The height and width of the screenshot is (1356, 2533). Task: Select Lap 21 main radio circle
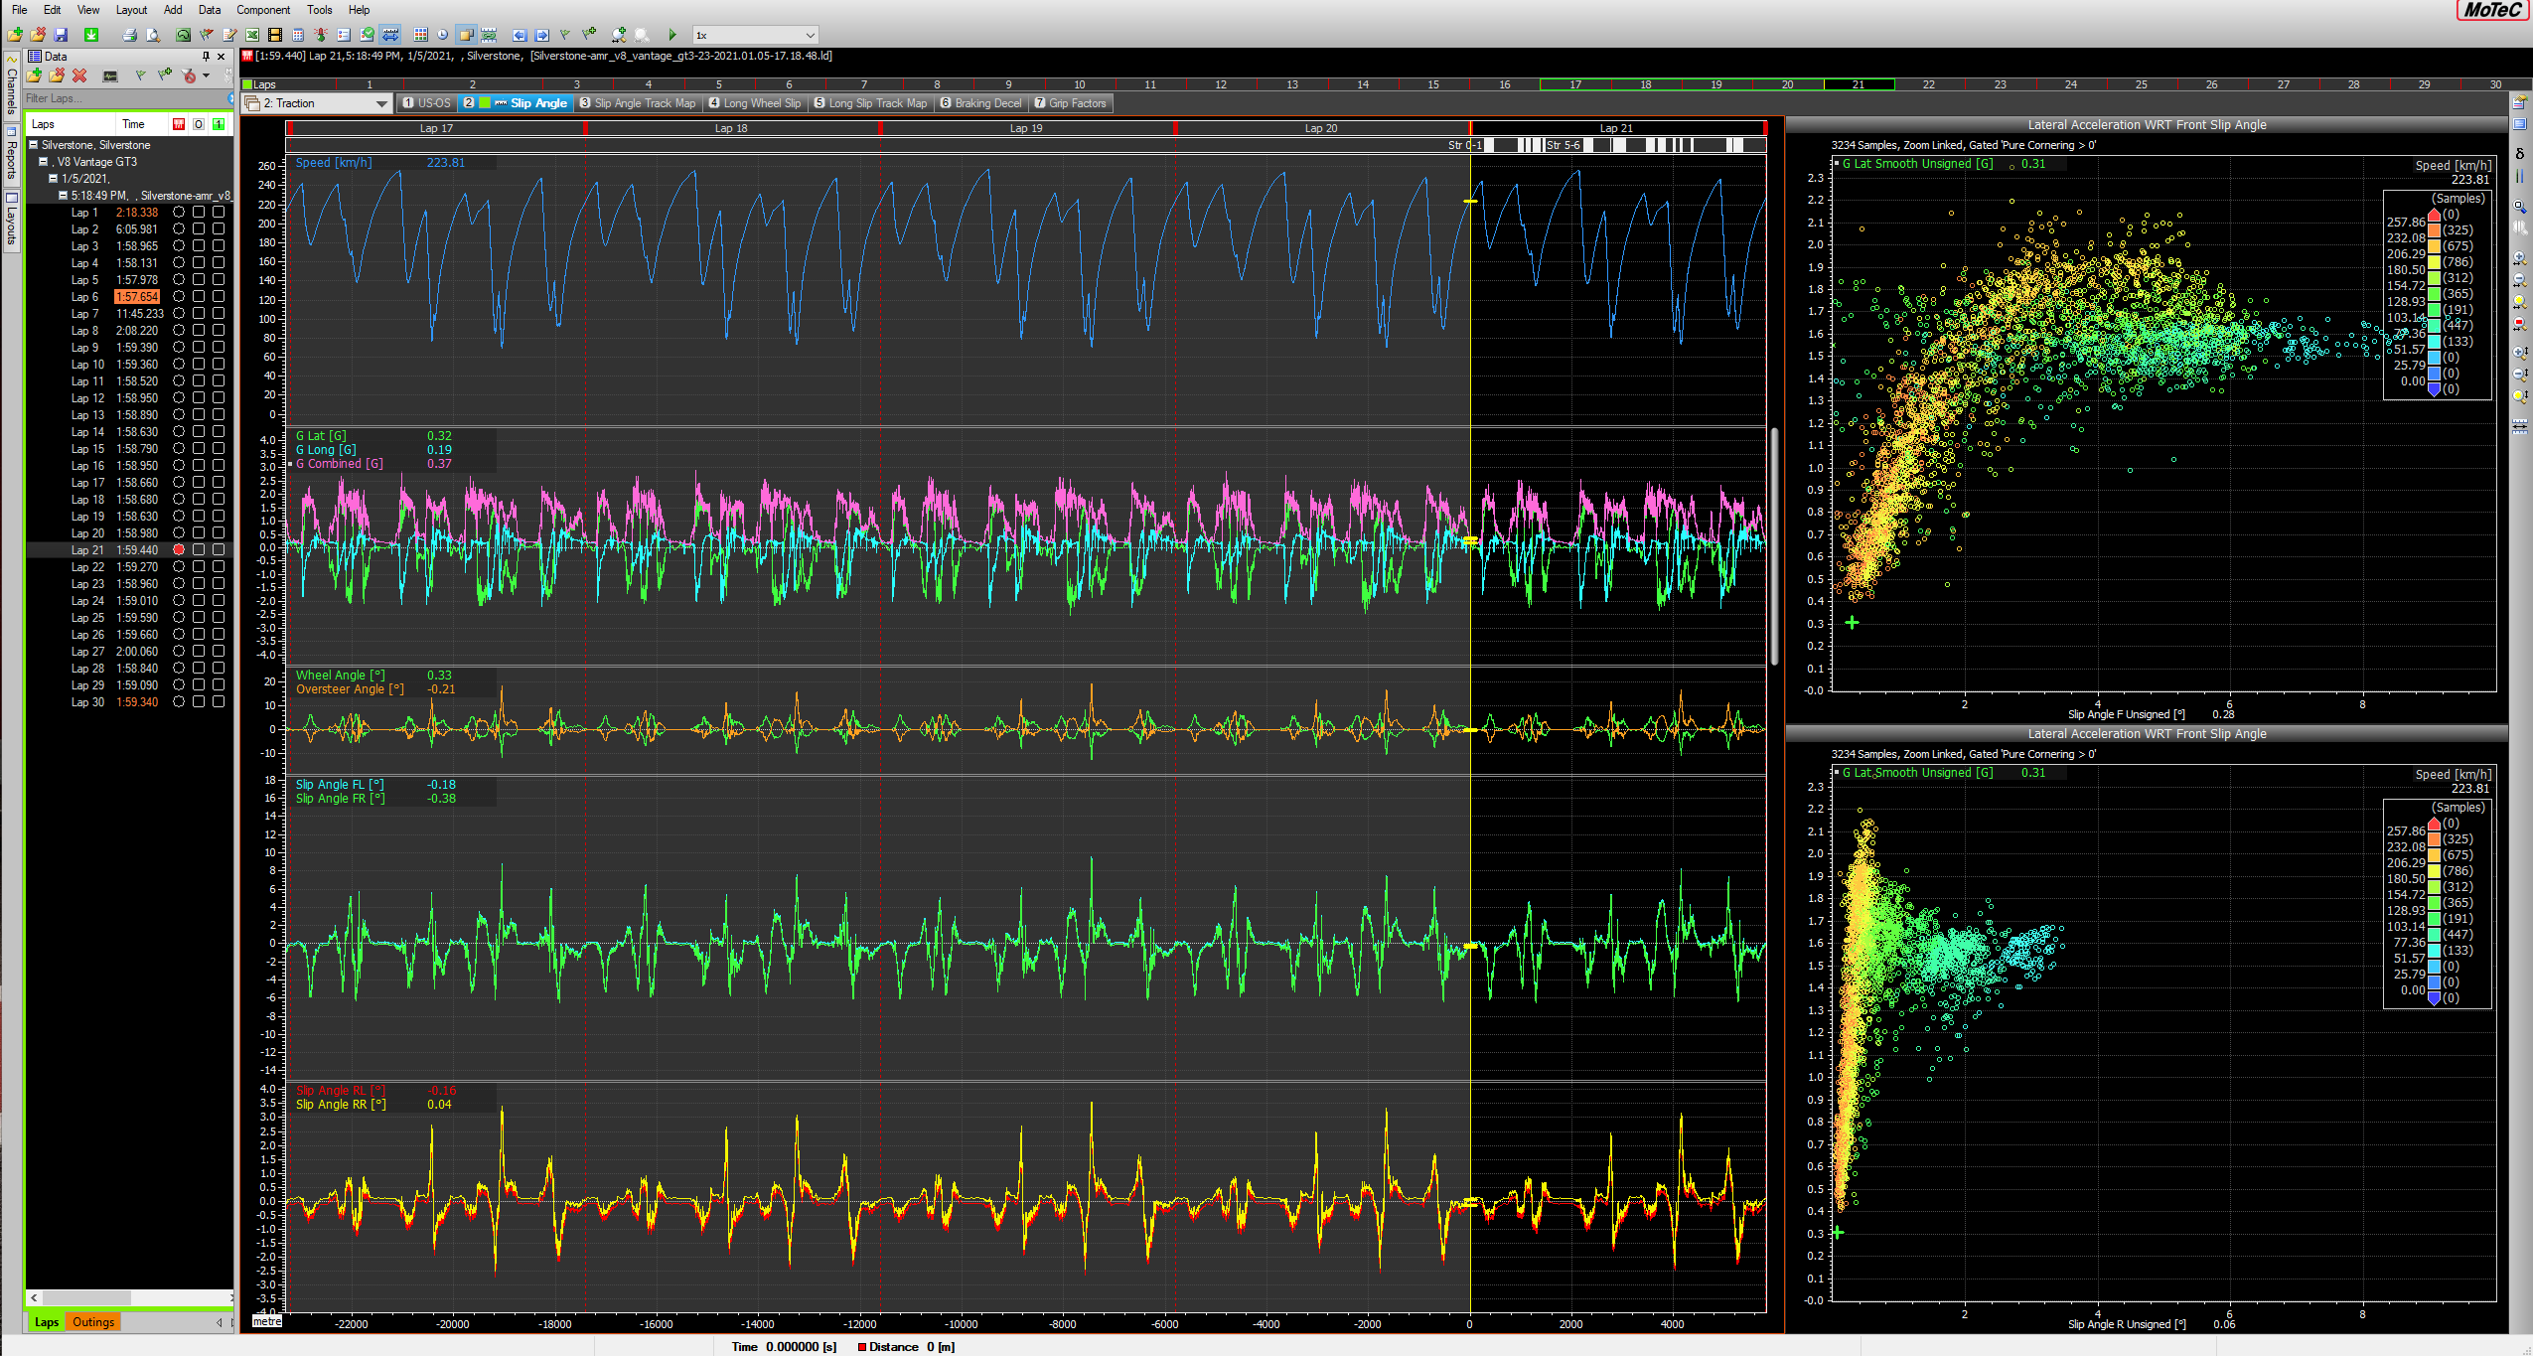tap(179, 549)
